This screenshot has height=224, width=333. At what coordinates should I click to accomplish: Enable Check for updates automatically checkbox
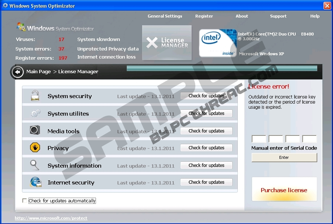click(x=25, y=201)
